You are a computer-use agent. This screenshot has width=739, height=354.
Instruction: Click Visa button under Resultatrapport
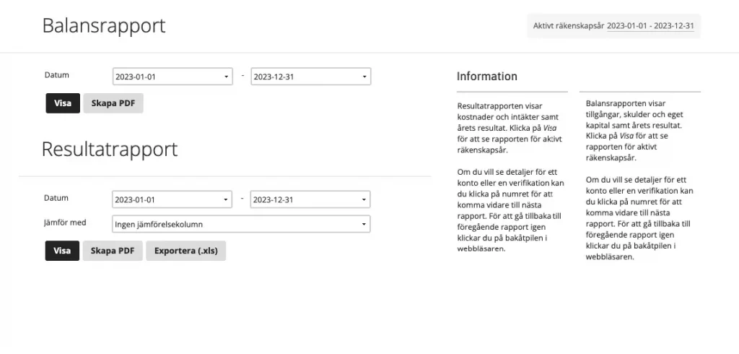(x=62, y=251)
